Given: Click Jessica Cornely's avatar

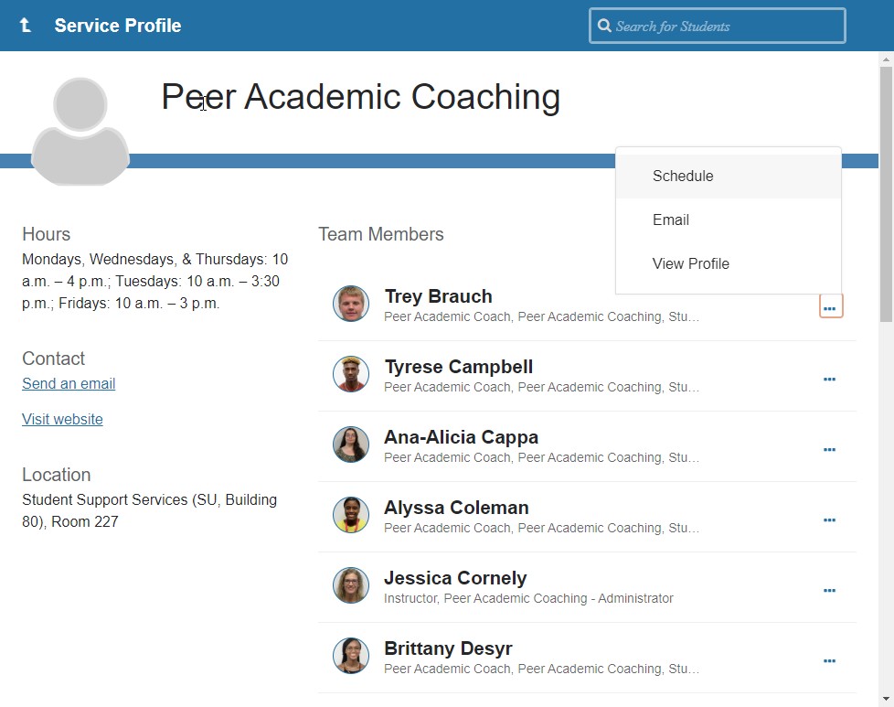Looking at the screenshot, I should [351, 585].
